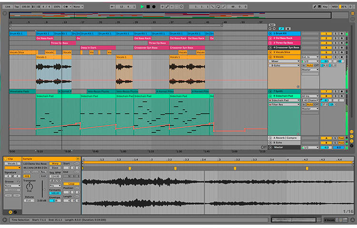This screenshot has width=357, height=228.
Task: Toggle the Key map mode switch
Action: coord(325,7)
